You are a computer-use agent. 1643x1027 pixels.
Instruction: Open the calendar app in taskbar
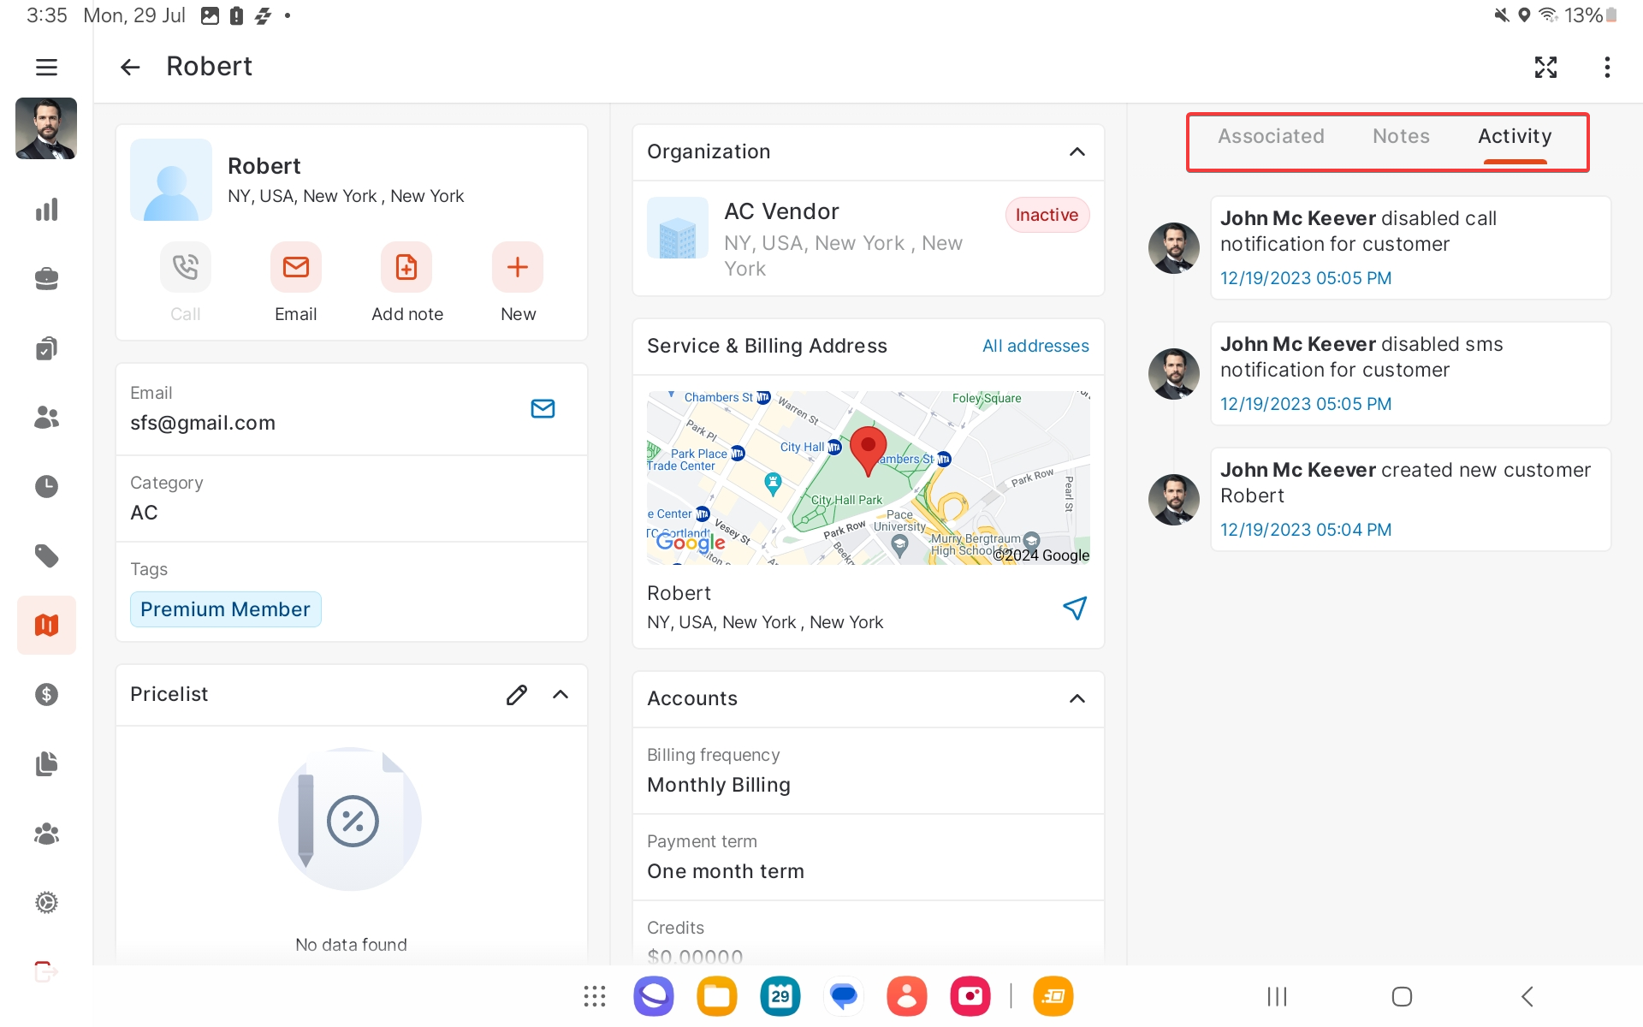pos(780,996)
